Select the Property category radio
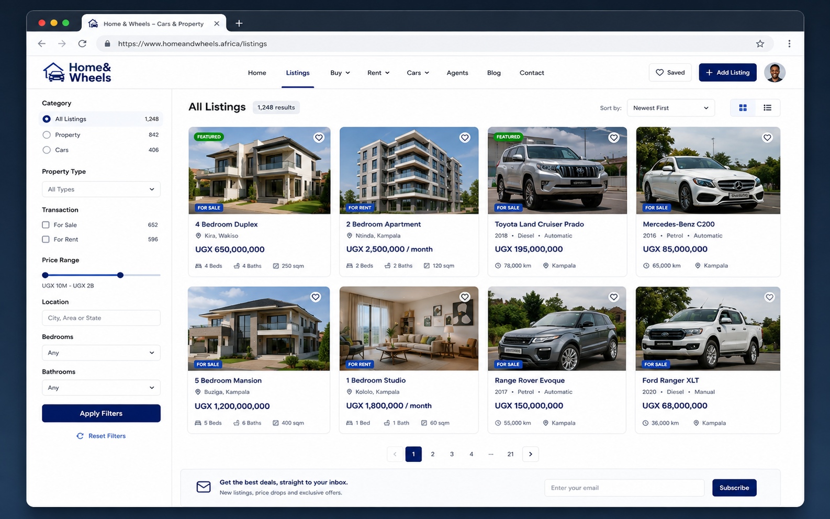Image resolution: width=830 pixels, height=519 pixels. click(x=47, y=134)
